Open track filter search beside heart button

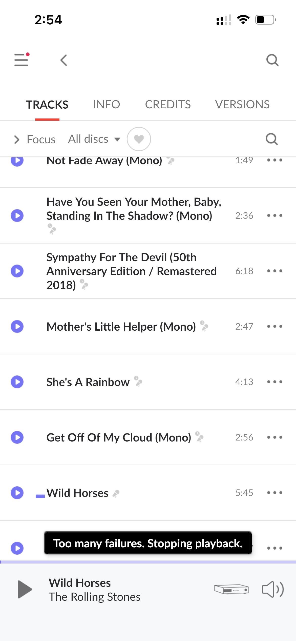(272, 139)
